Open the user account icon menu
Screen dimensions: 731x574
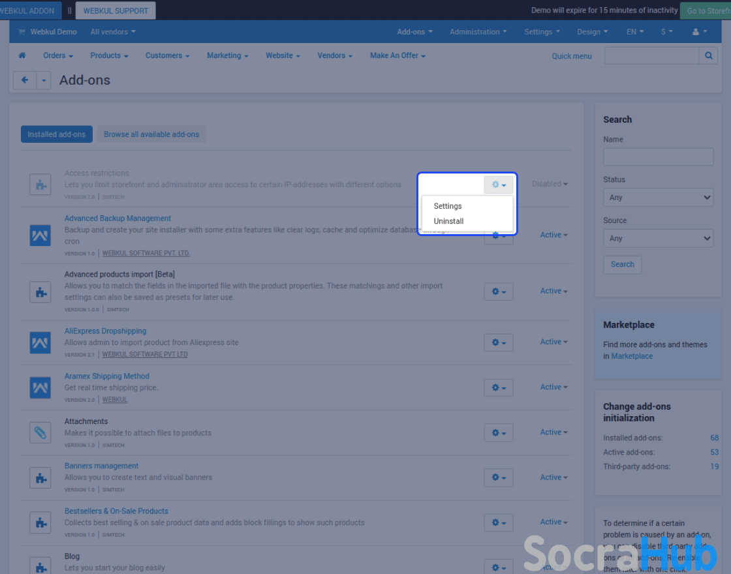point(699,32)
